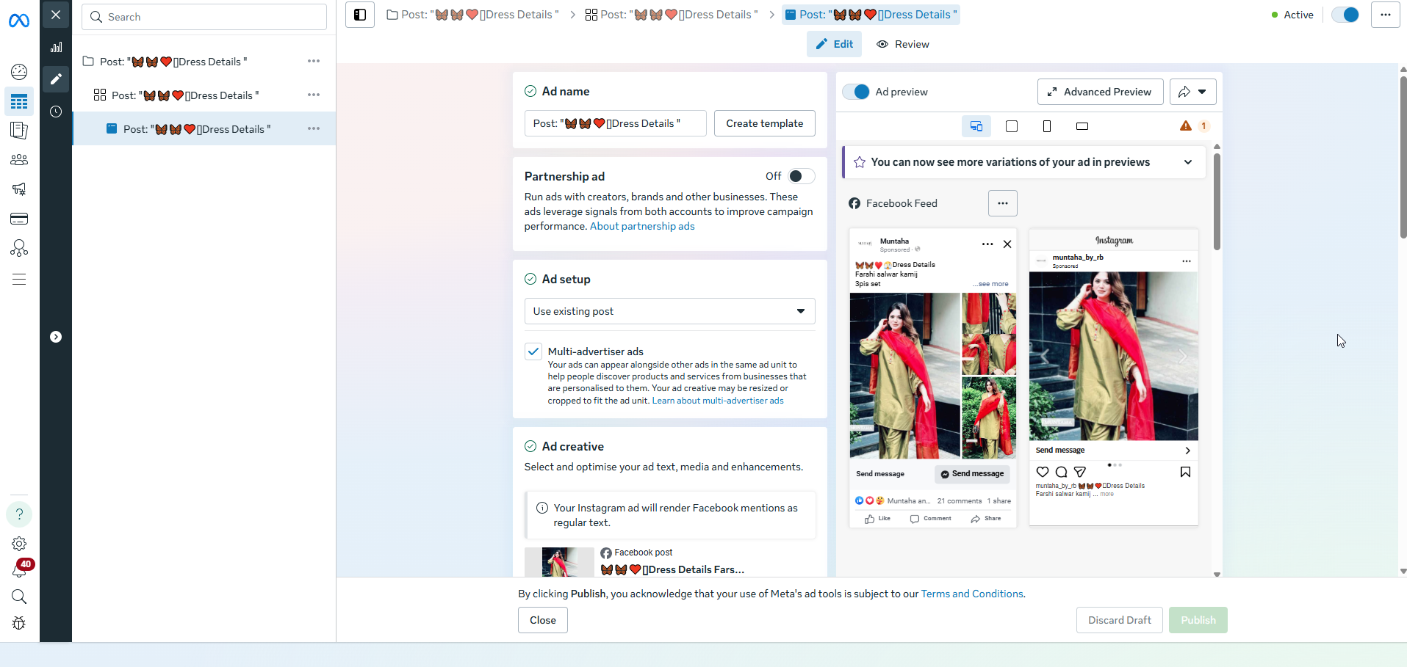Click the Ad name input field
The width and height of the screenshot is (1407, 667).
615,123
